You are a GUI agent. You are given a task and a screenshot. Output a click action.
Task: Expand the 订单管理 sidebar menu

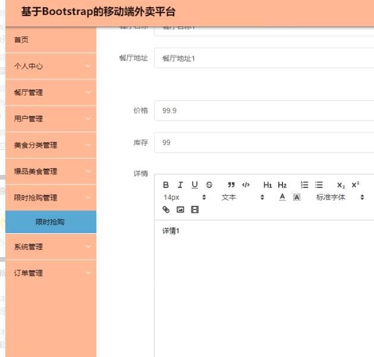pyautogui.click(x=51, y=273)
